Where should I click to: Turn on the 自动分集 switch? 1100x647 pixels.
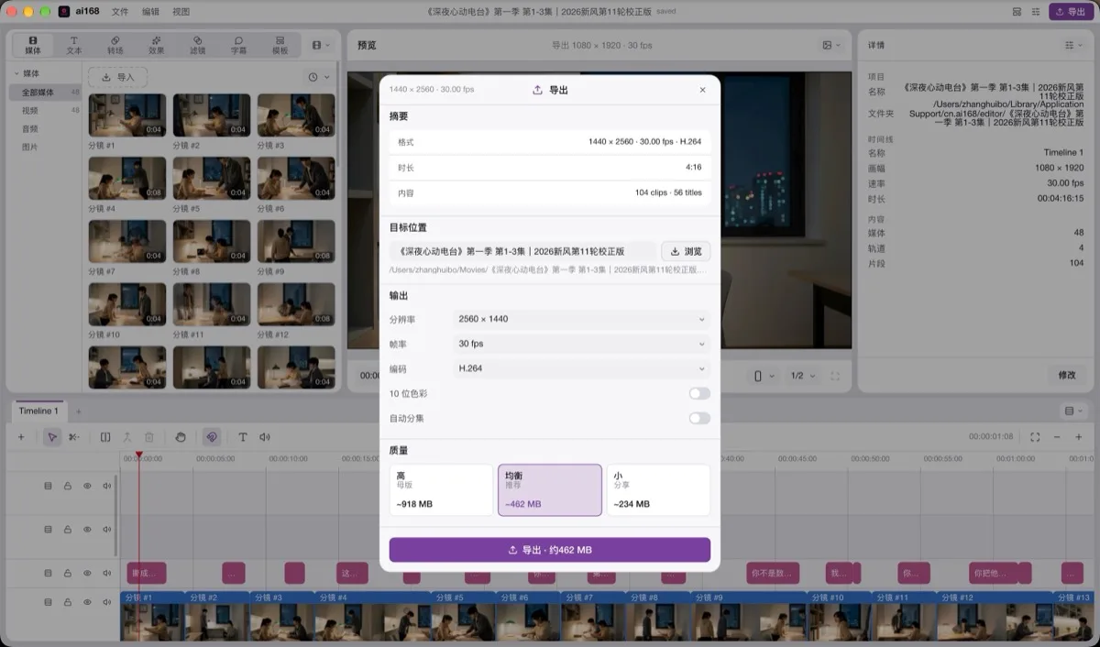699,418
